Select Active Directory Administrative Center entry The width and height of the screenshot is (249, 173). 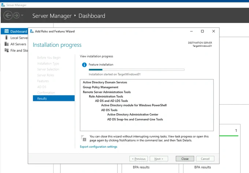point(133,114)
